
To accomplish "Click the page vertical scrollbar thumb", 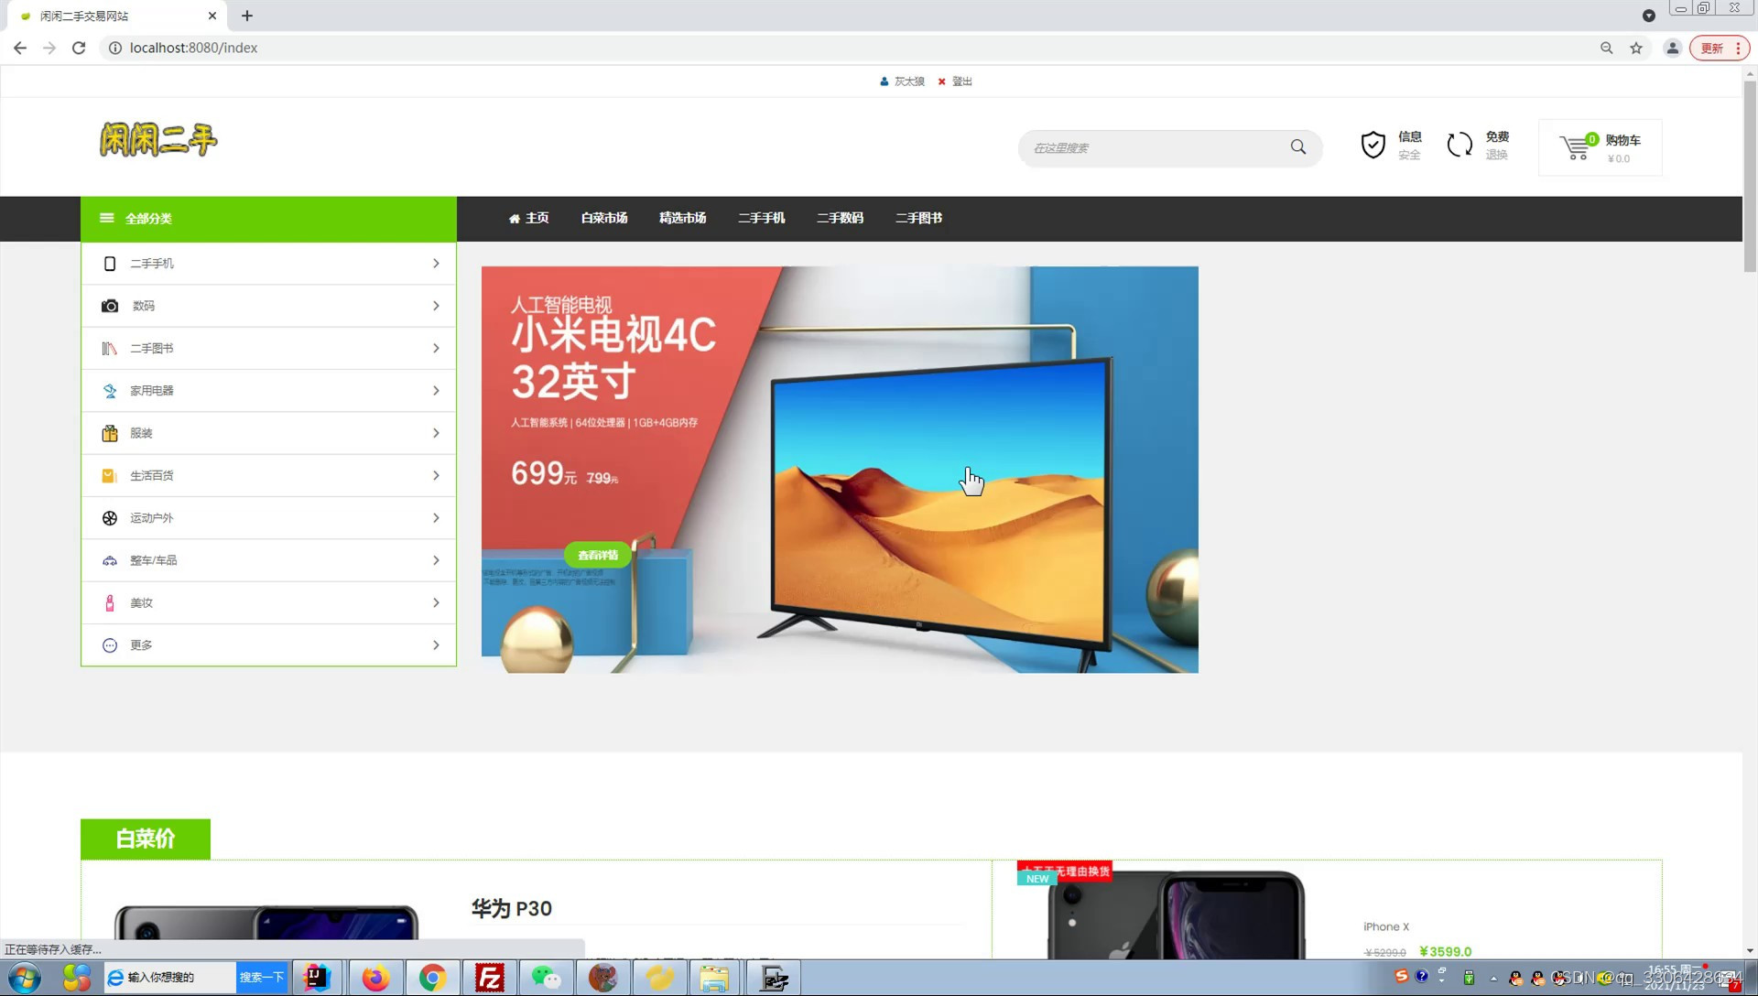I will pyautogui.click(x=1750, y=176).
